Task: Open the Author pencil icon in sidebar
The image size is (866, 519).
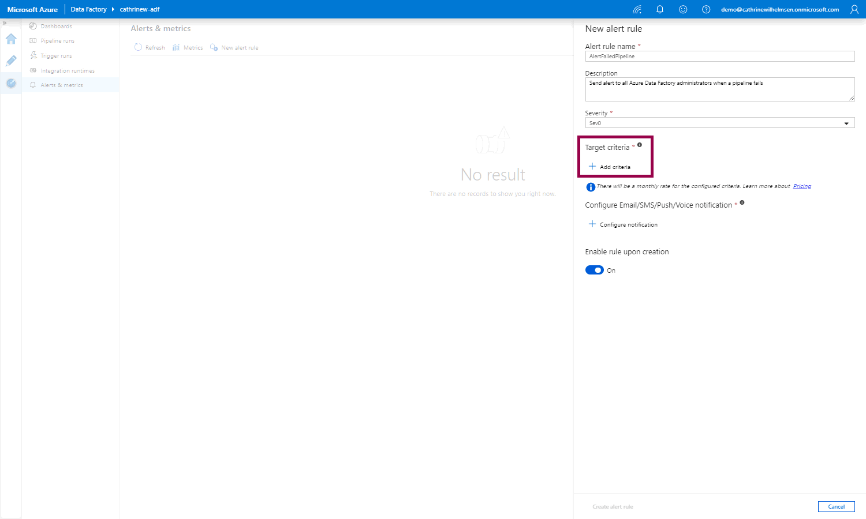Action: [11, 61]
